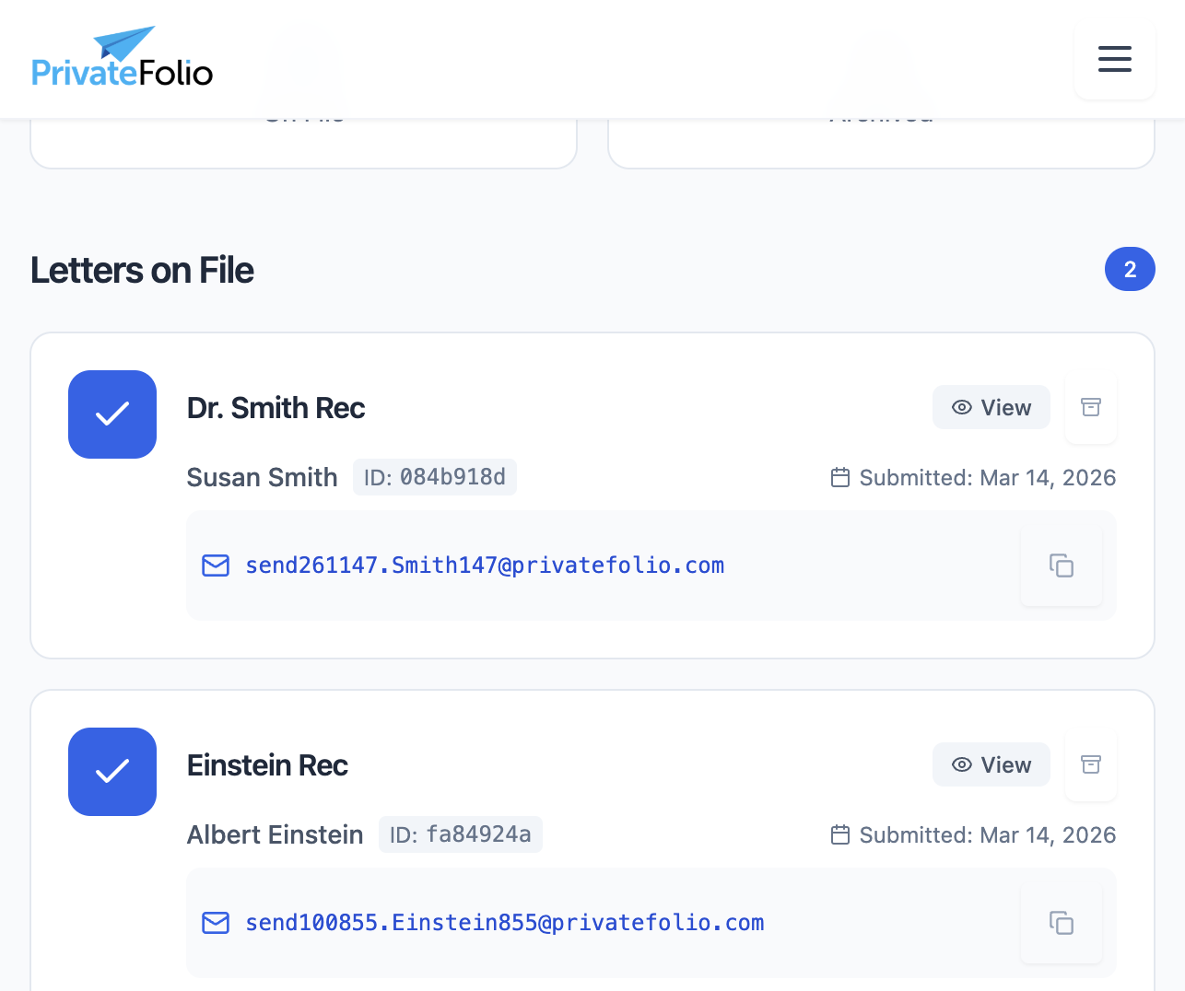Click the blue checkmark for Dr. Smith Rec
Screen dimensions: 1185x991
tap(112, 414)
